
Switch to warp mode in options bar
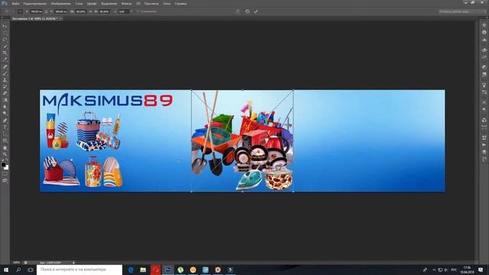238,11
